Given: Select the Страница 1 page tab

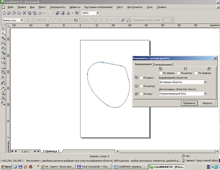Looking at the screenshot, I should tap(51, 151).
